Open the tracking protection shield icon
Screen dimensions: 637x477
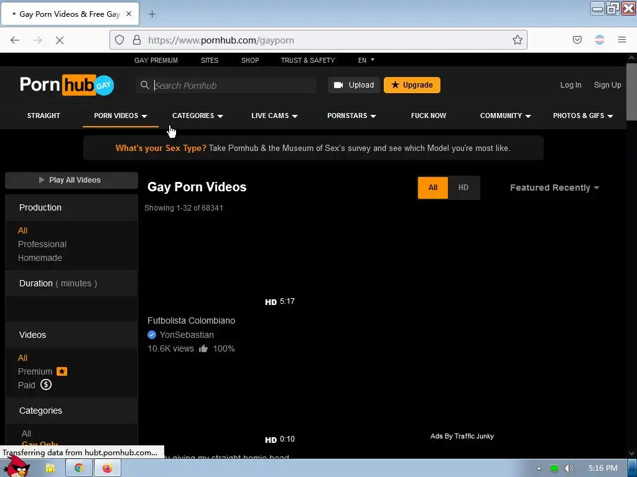coord(119,40)
